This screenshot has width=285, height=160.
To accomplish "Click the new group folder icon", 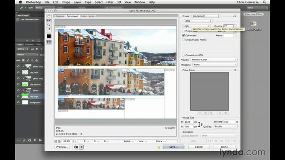I will pyautogui.click(x=41, y=140).
